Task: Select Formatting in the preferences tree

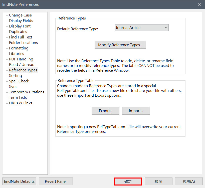Action: point(19,48)
